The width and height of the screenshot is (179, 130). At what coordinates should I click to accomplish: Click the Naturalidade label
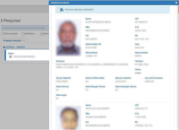[91, 53]
